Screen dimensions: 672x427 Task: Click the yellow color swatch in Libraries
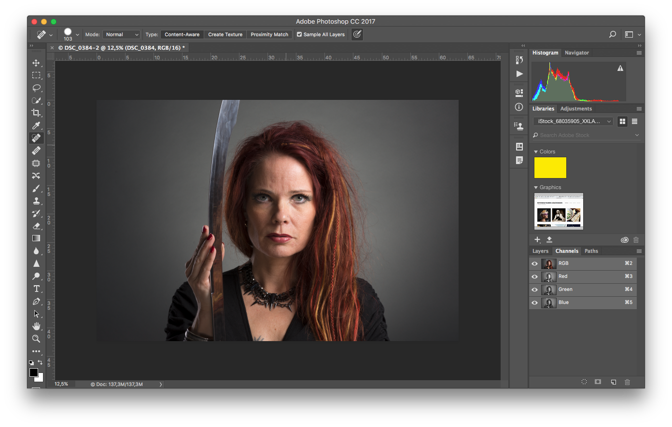pyautogui.click(x=550, y=168)
